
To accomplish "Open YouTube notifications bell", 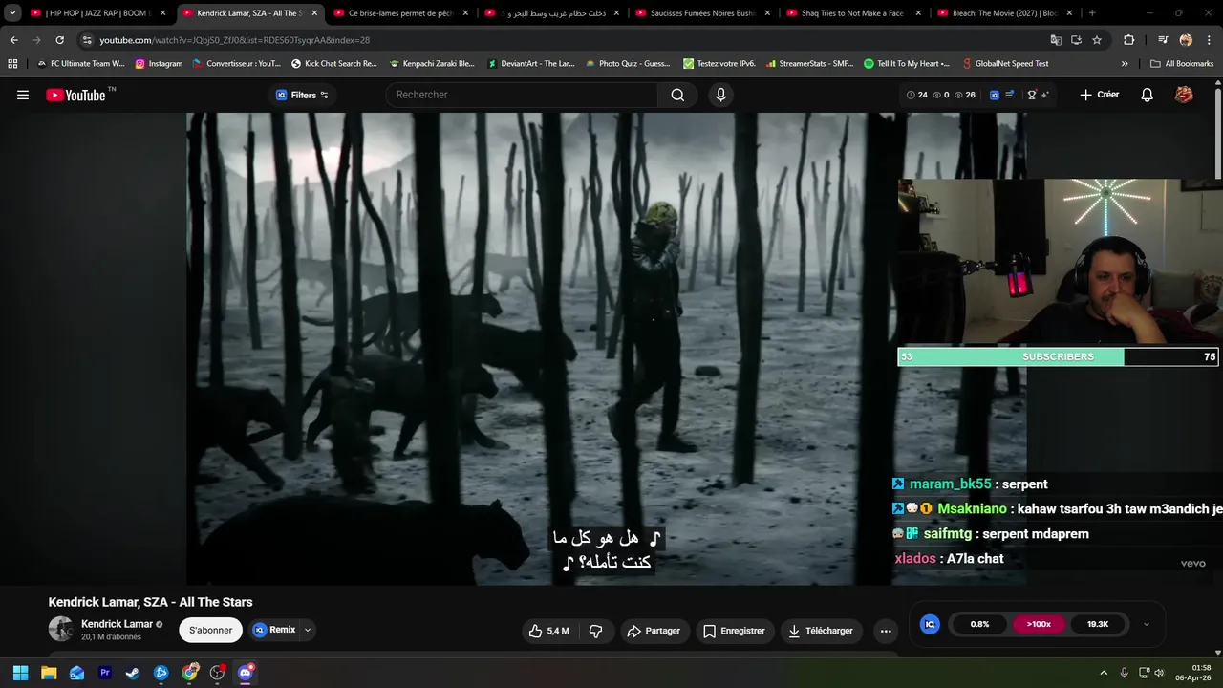I will tap(1148, 95).
